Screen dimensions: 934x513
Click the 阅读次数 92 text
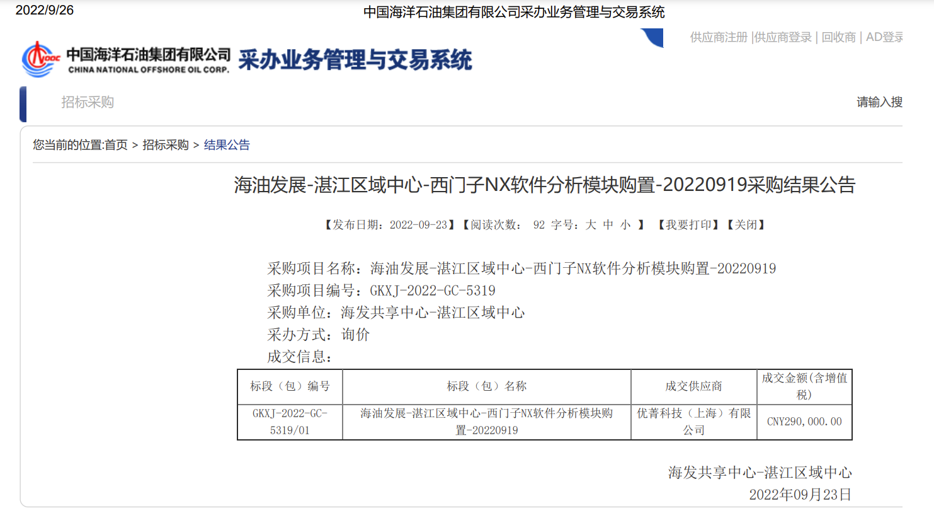[x=504, y=225]
